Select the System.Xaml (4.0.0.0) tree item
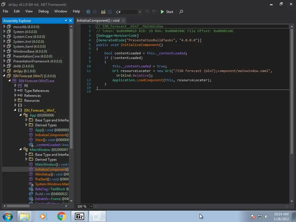 click(x=29, y=47)
